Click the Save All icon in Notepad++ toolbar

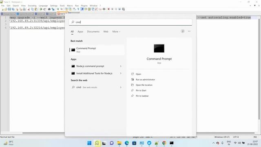pyautogui.click(x=13, y=9)
